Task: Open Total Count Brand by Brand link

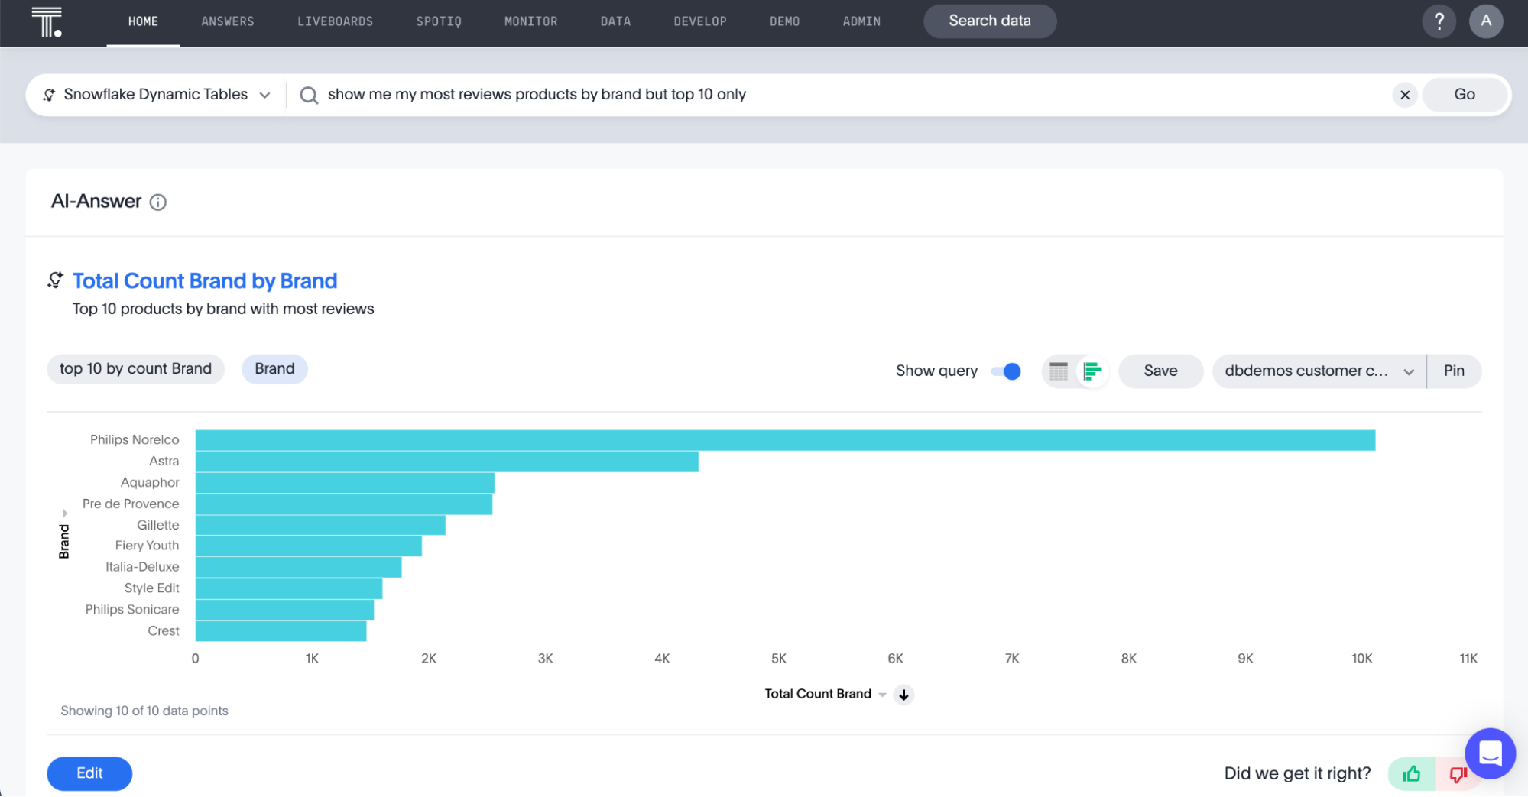Action: [205, 280]
